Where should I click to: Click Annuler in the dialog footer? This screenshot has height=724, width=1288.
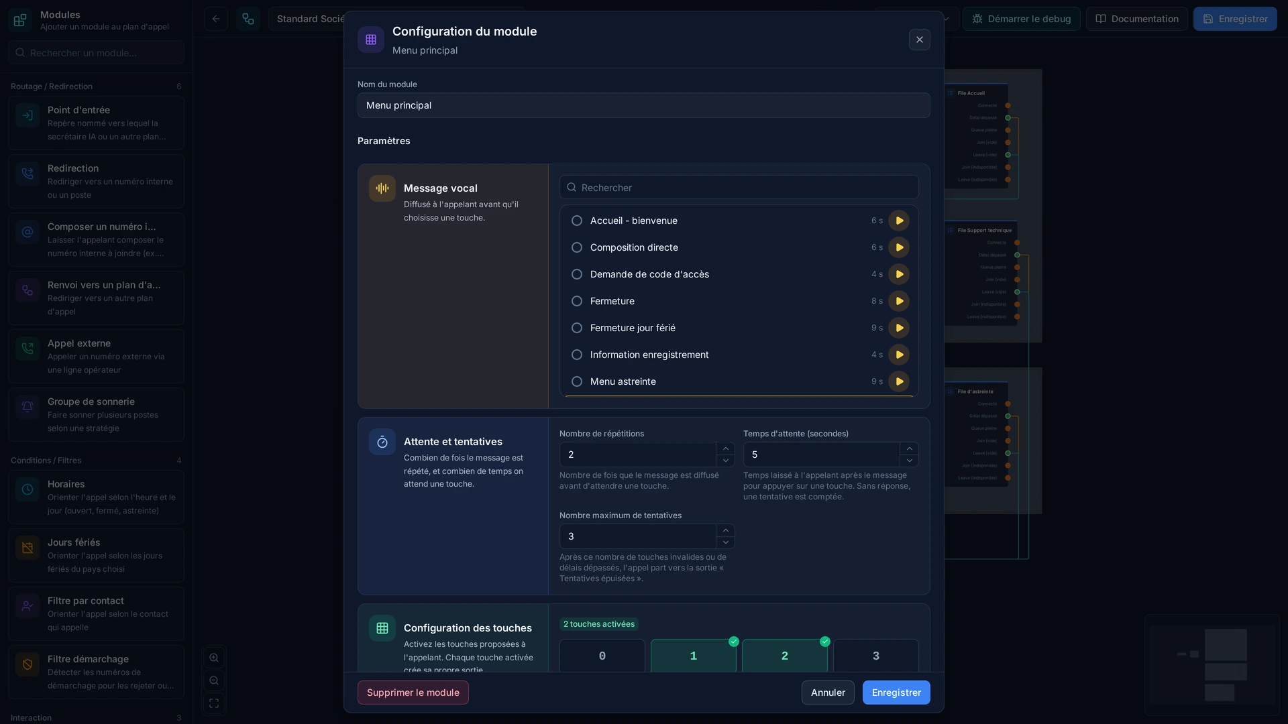(x=828, y=692)
